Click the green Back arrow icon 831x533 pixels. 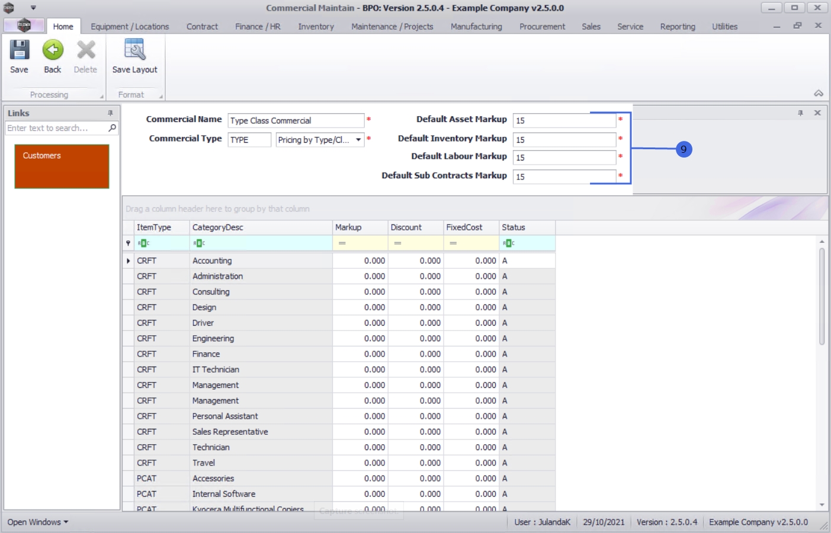[53, 50]
